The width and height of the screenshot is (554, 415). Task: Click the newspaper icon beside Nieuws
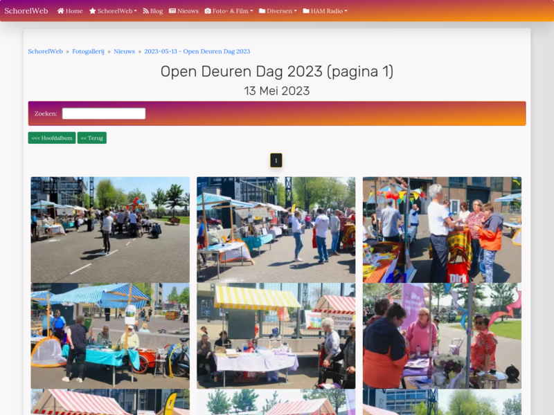click(x=172, y=11)
